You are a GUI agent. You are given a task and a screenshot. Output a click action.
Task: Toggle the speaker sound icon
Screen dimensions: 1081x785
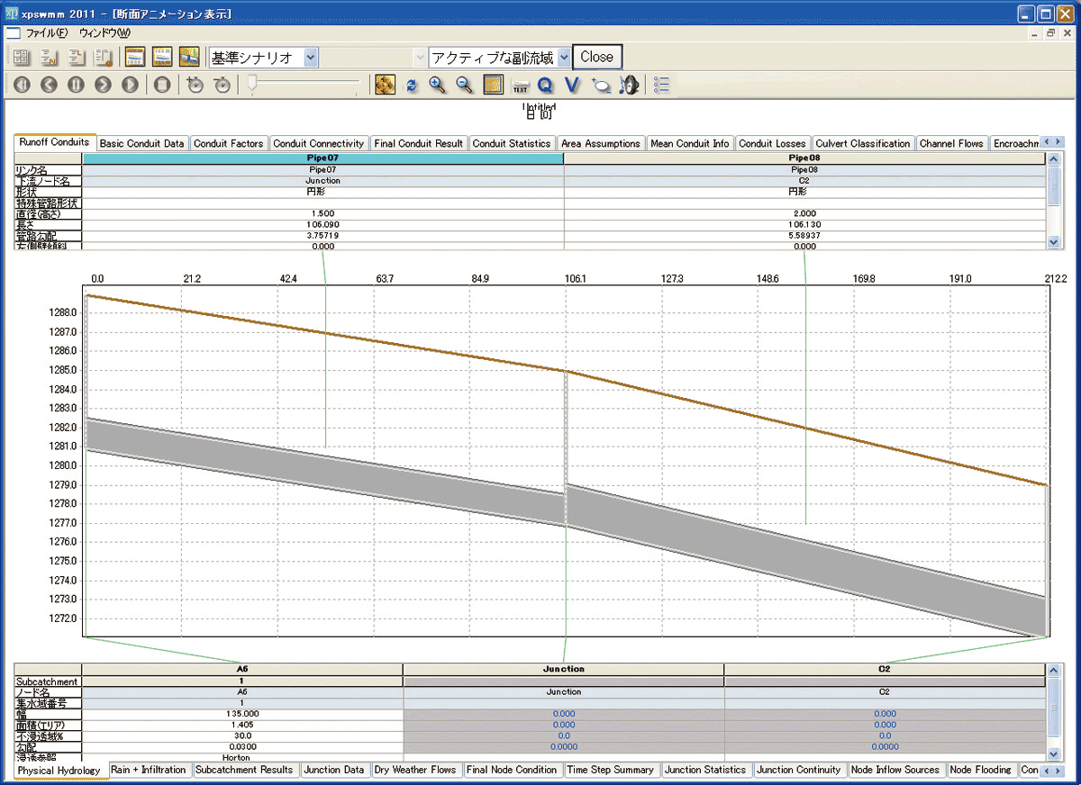(629, 85)
